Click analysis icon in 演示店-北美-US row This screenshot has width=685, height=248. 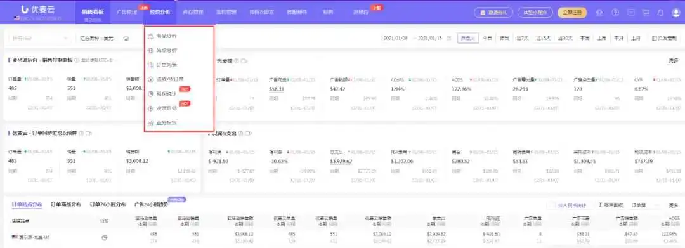105,237
